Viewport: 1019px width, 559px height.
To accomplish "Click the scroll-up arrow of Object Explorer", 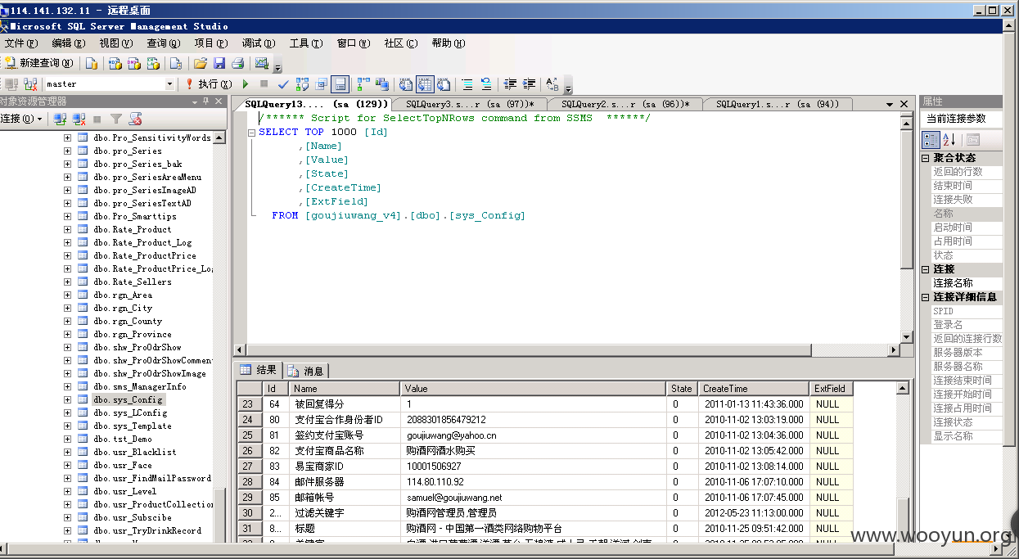I will (x=220, y=138).
